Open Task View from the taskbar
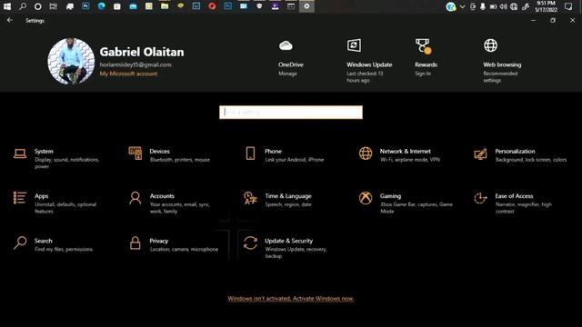The width and height of the screenshot is (582, 327). (53, 6)
